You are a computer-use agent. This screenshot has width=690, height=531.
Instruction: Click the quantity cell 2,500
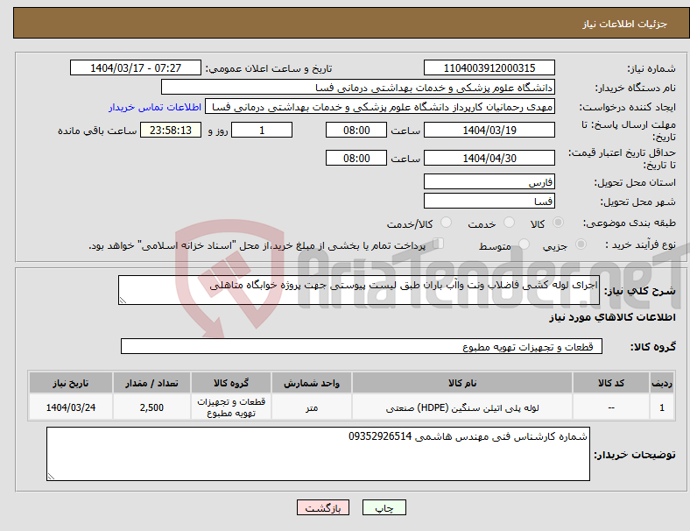[151, 407]
